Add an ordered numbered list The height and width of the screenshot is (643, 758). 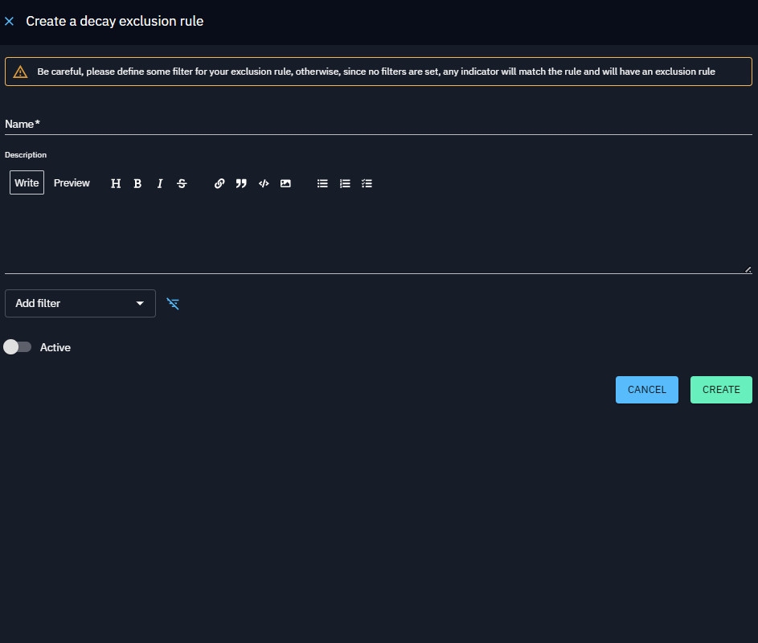[x=345, y=183]
